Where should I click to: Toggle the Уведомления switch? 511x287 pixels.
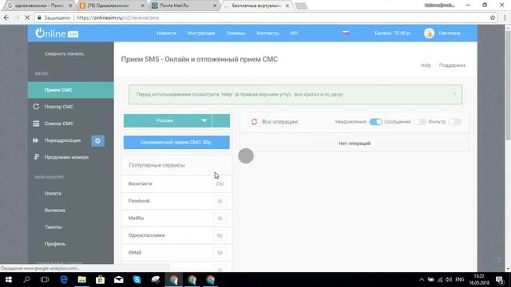(x=375, y=122)
